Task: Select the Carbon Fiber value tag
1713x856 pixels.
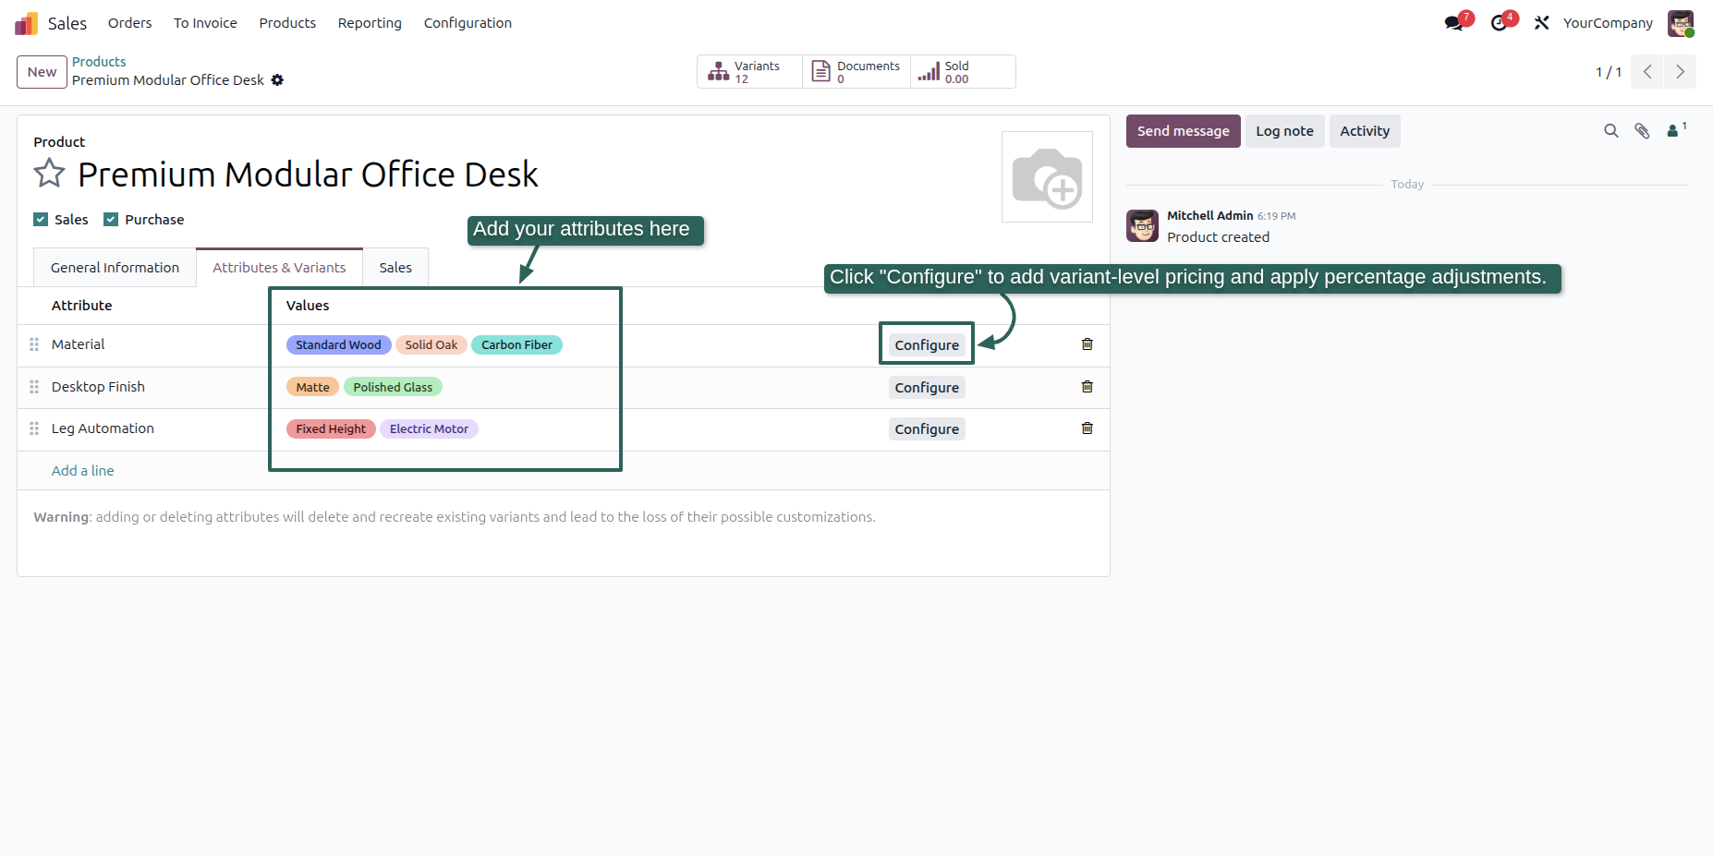Action: [x=516, y=345]
